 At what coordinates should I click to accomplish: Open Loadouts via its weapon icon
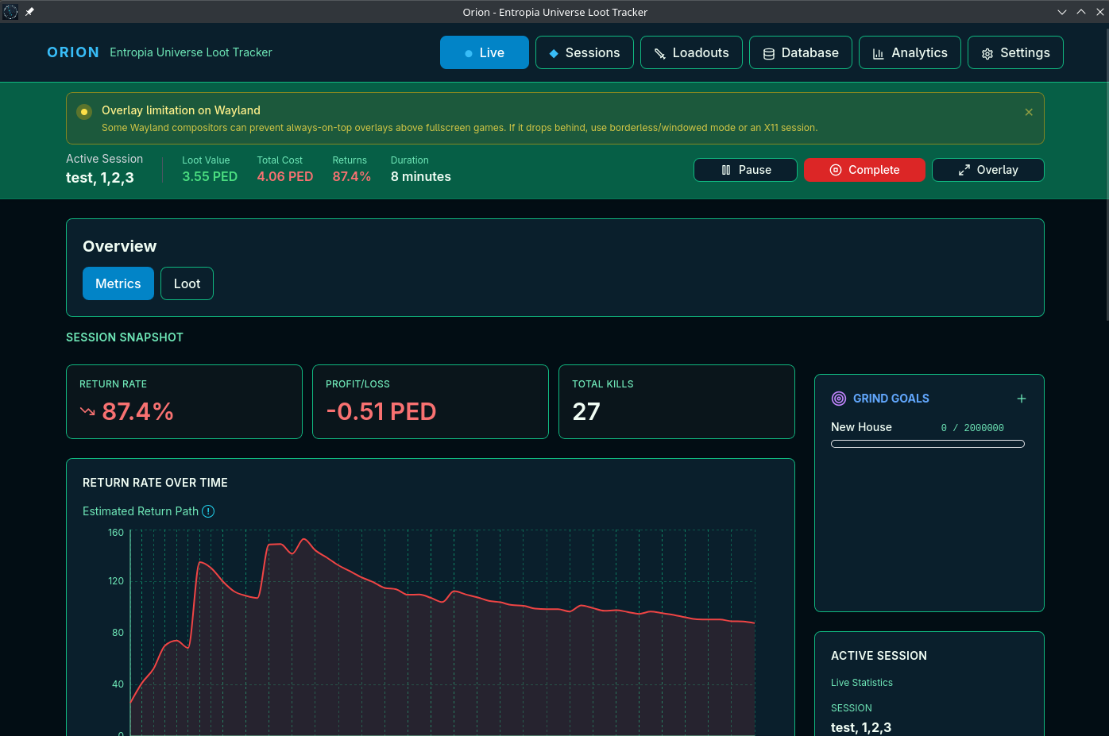pyautogui.click(x=659, y=53)
